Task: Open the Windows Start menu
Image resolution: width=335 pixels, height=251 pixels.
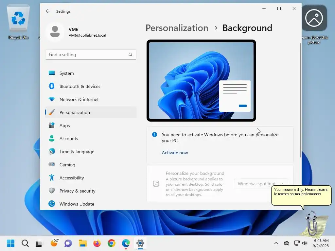Action: pyautogui.click(x=10, y=243)
